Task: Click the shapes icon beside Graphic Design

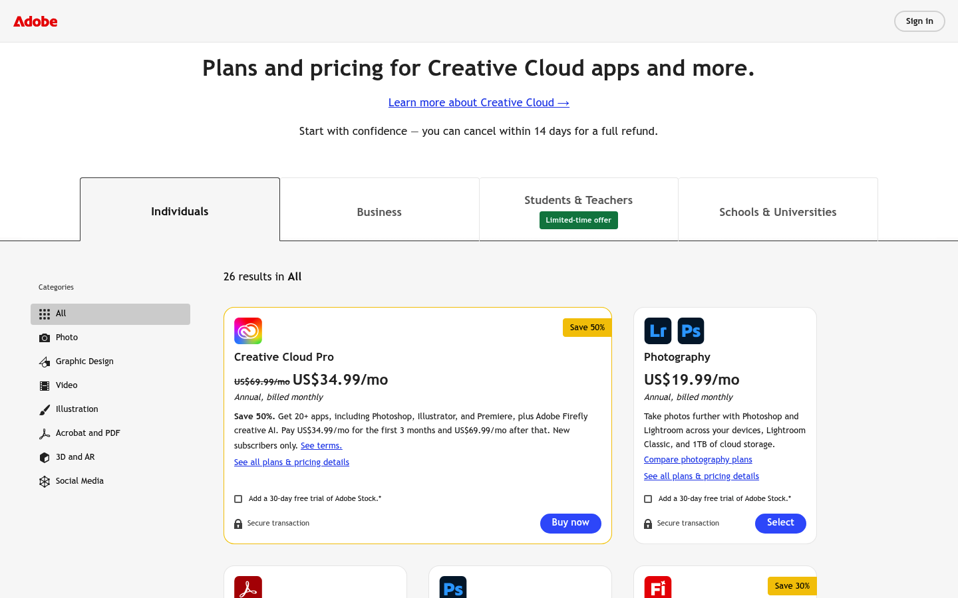Action: pyautogui.click(x=45, y=362)
